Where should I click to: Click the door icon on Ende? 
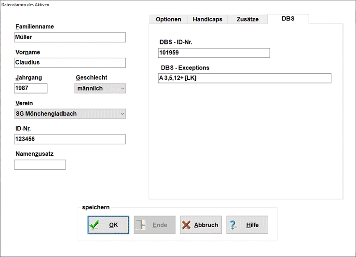pyautogui.click(x=141, y=225)
